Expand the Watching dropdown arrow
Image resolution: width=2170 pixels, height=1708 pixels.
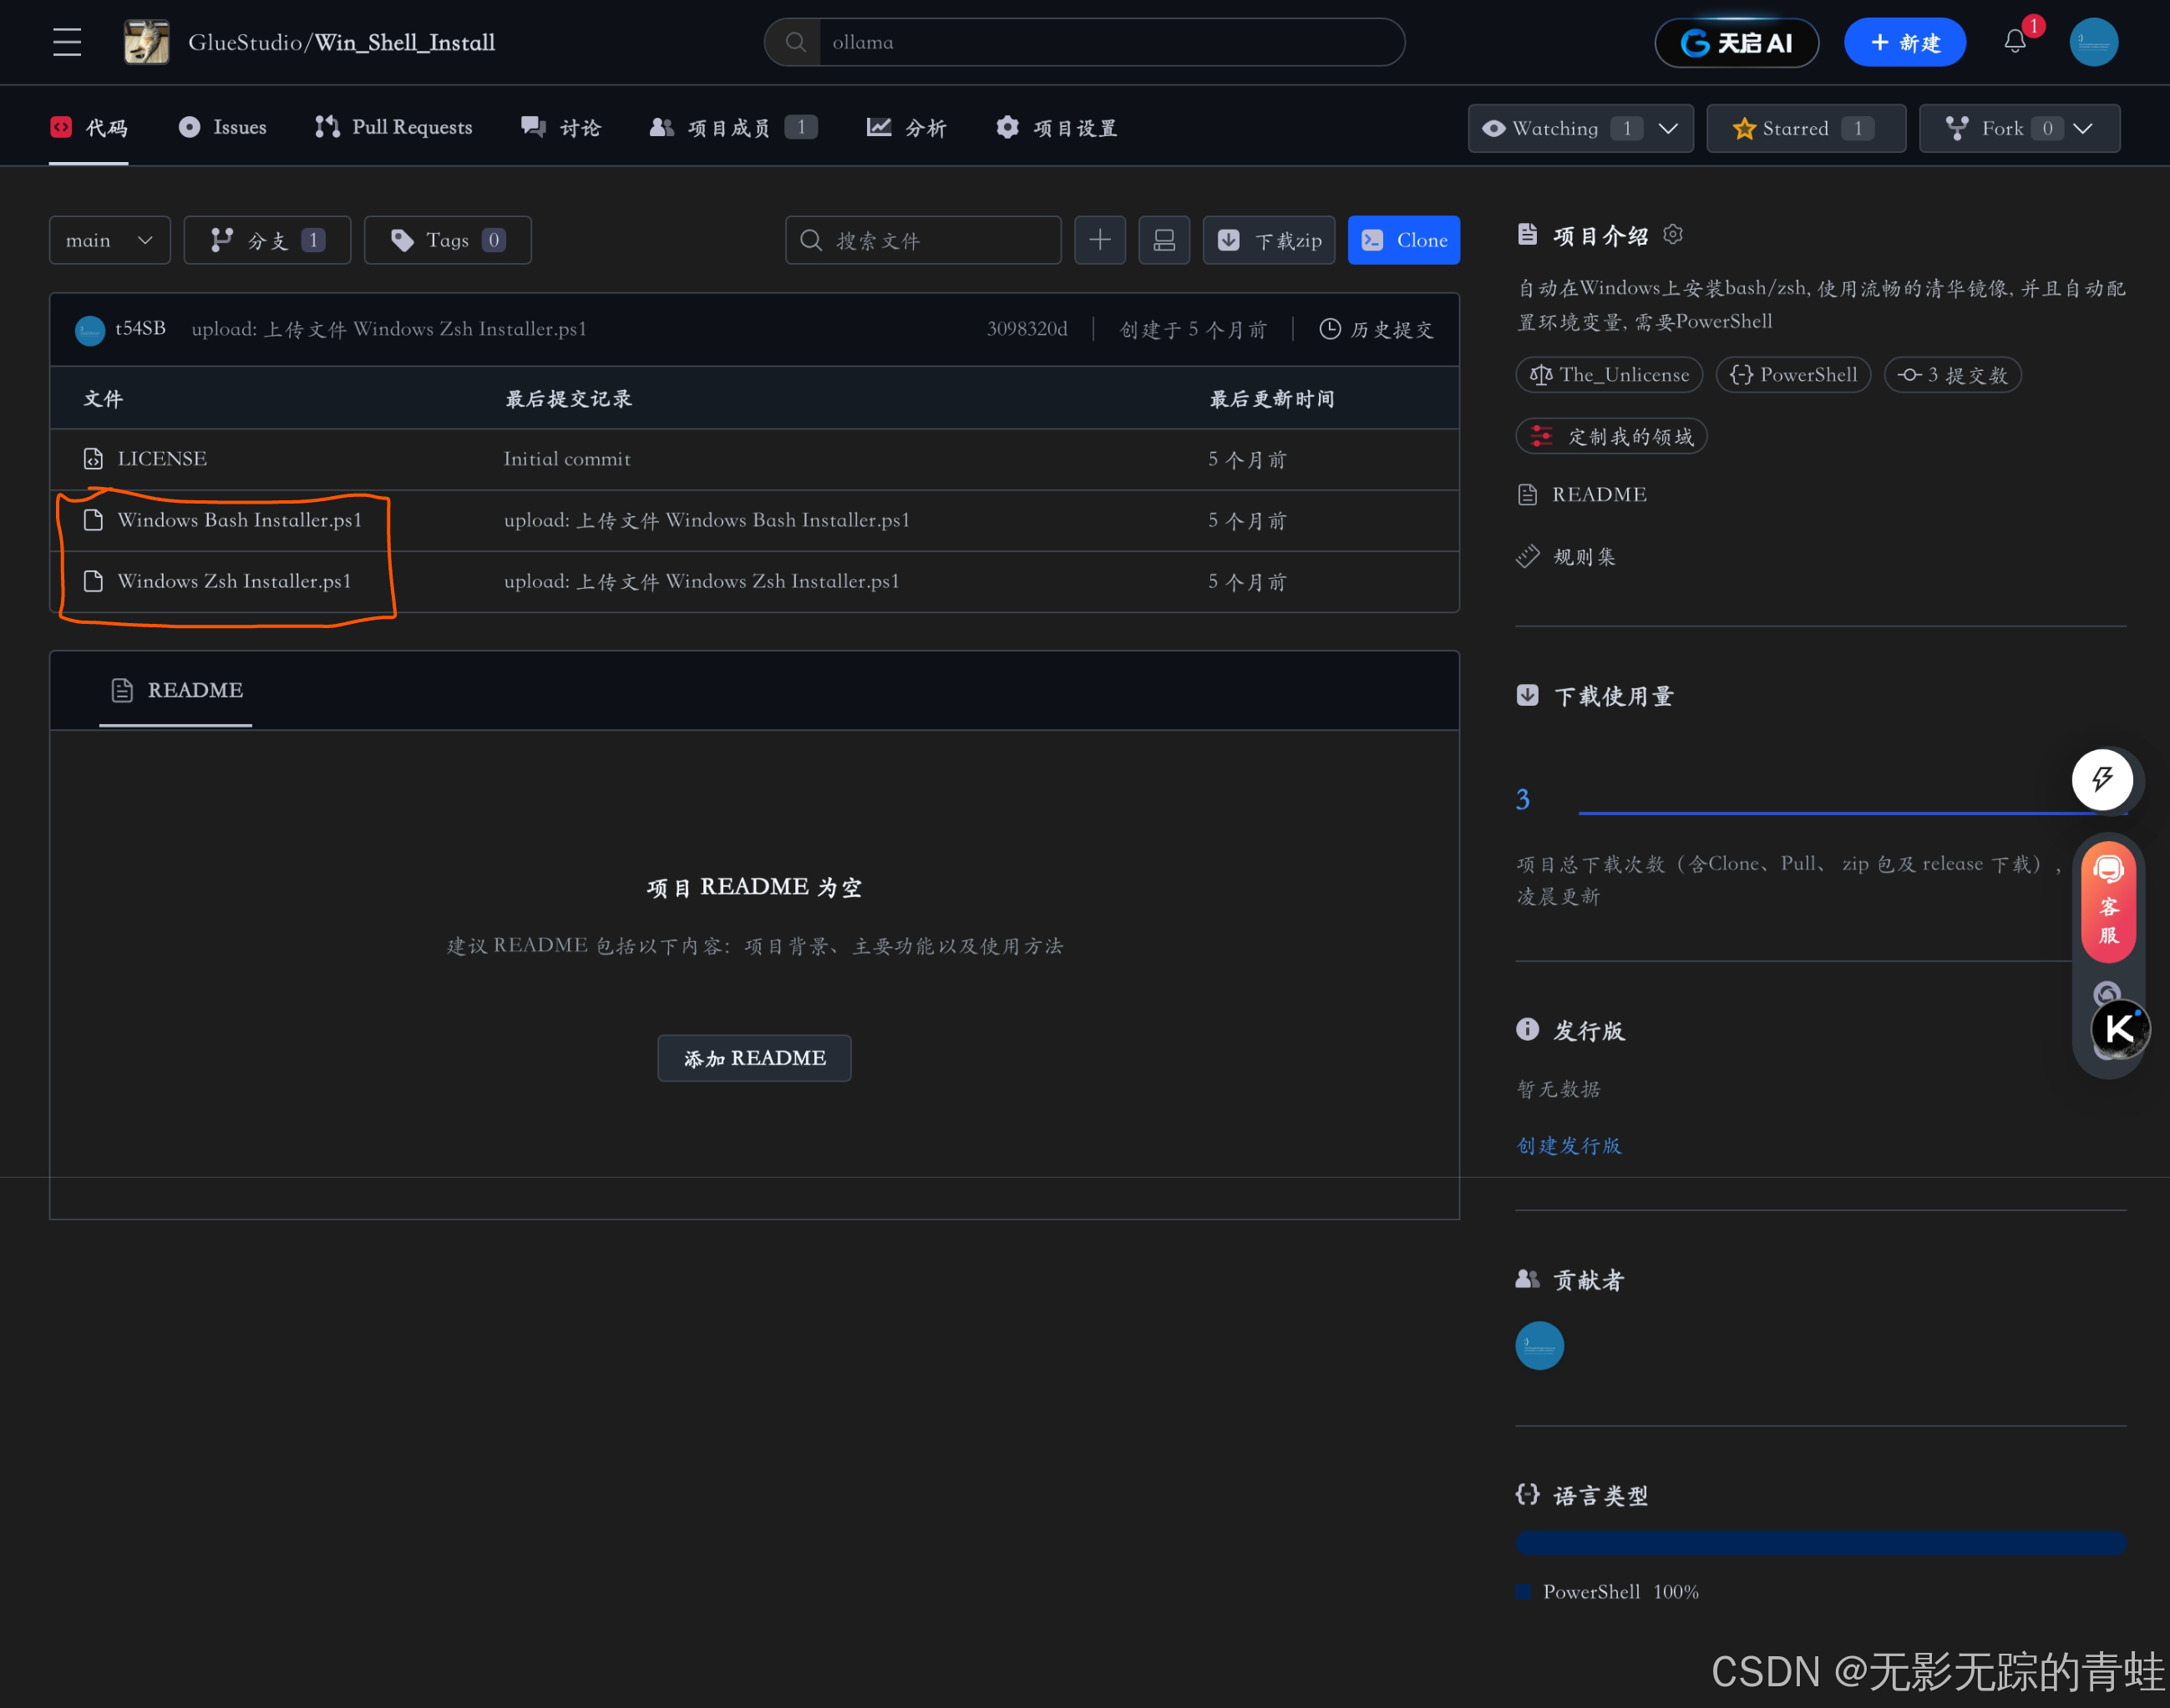[x=1668, y=128]
